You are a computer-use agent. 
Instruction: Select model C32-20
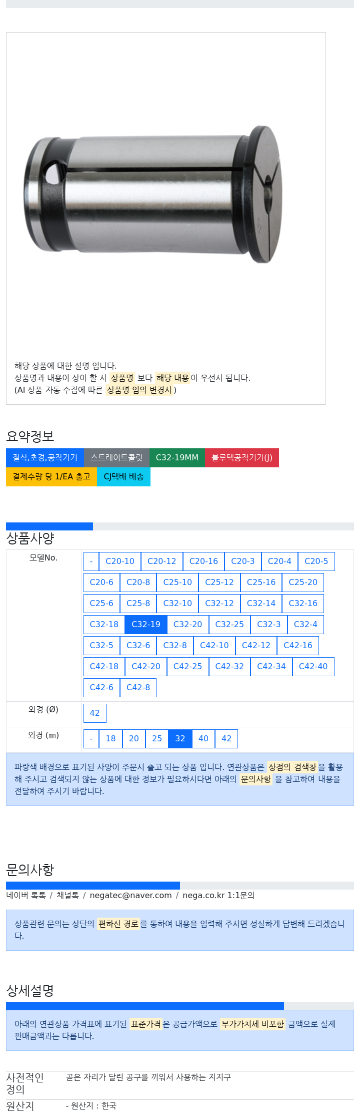tap(188, 625)
